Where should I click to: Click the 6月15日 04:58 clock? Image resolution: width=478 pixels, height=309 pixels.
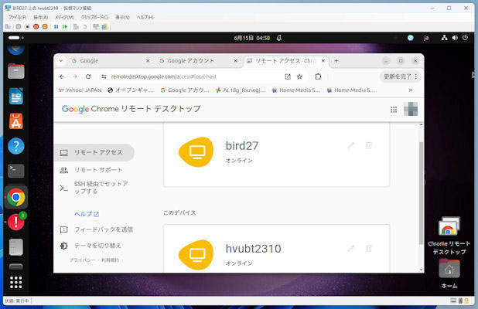(252, 38)
